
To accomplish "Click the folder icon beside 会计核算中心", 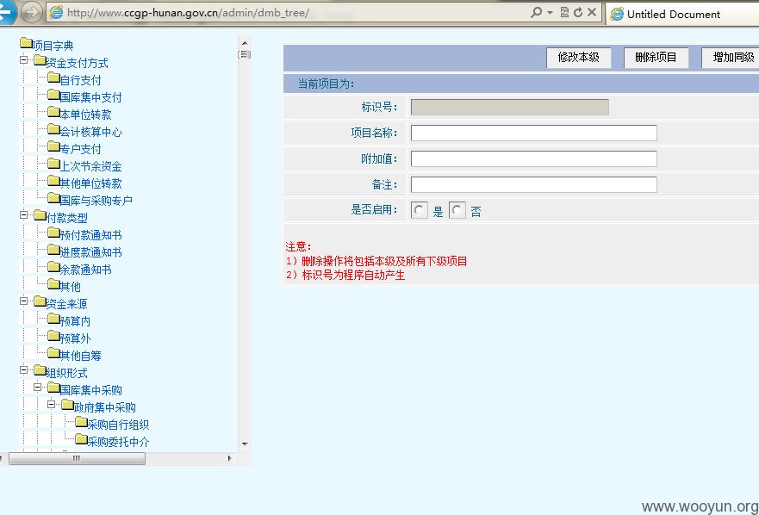I will point(53,130).
